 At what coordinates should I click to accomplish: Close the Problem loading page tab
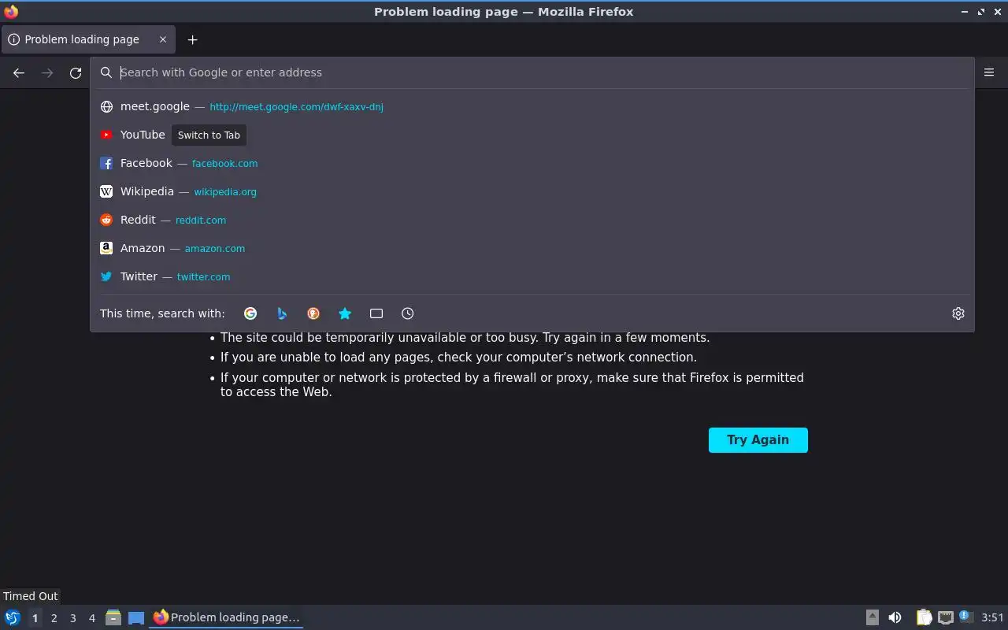pyautogui.click(x=163, y=39)
